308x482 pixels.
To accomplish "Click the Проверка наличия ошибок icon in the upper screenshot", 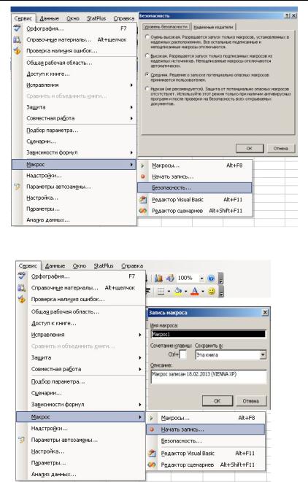I will click(x=18, y=51).
